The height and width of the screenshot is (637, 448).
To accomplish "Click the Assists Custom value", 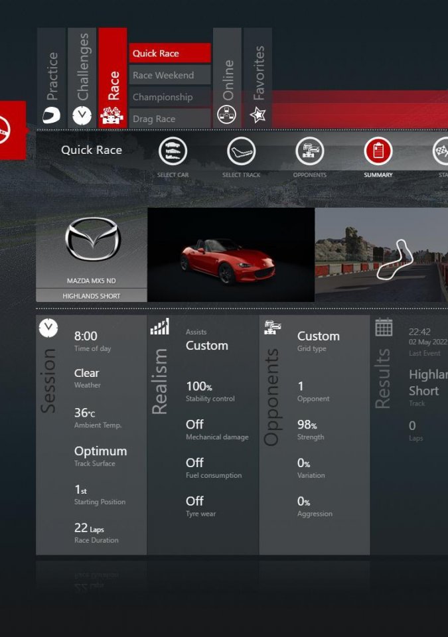I will click(207, 346).
